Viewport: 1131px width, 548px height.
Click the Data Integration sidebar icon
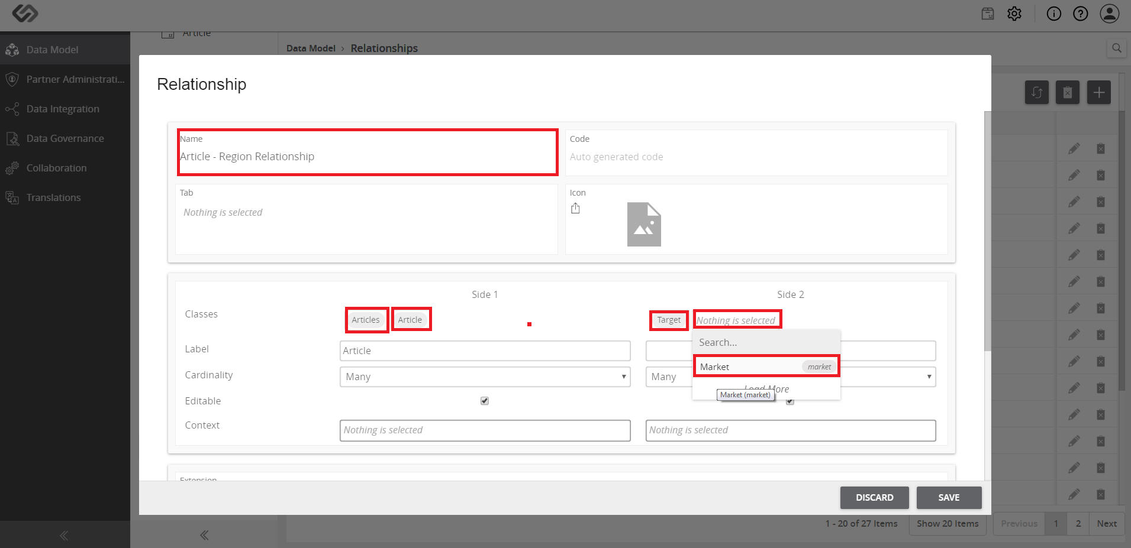coord(12,109)
